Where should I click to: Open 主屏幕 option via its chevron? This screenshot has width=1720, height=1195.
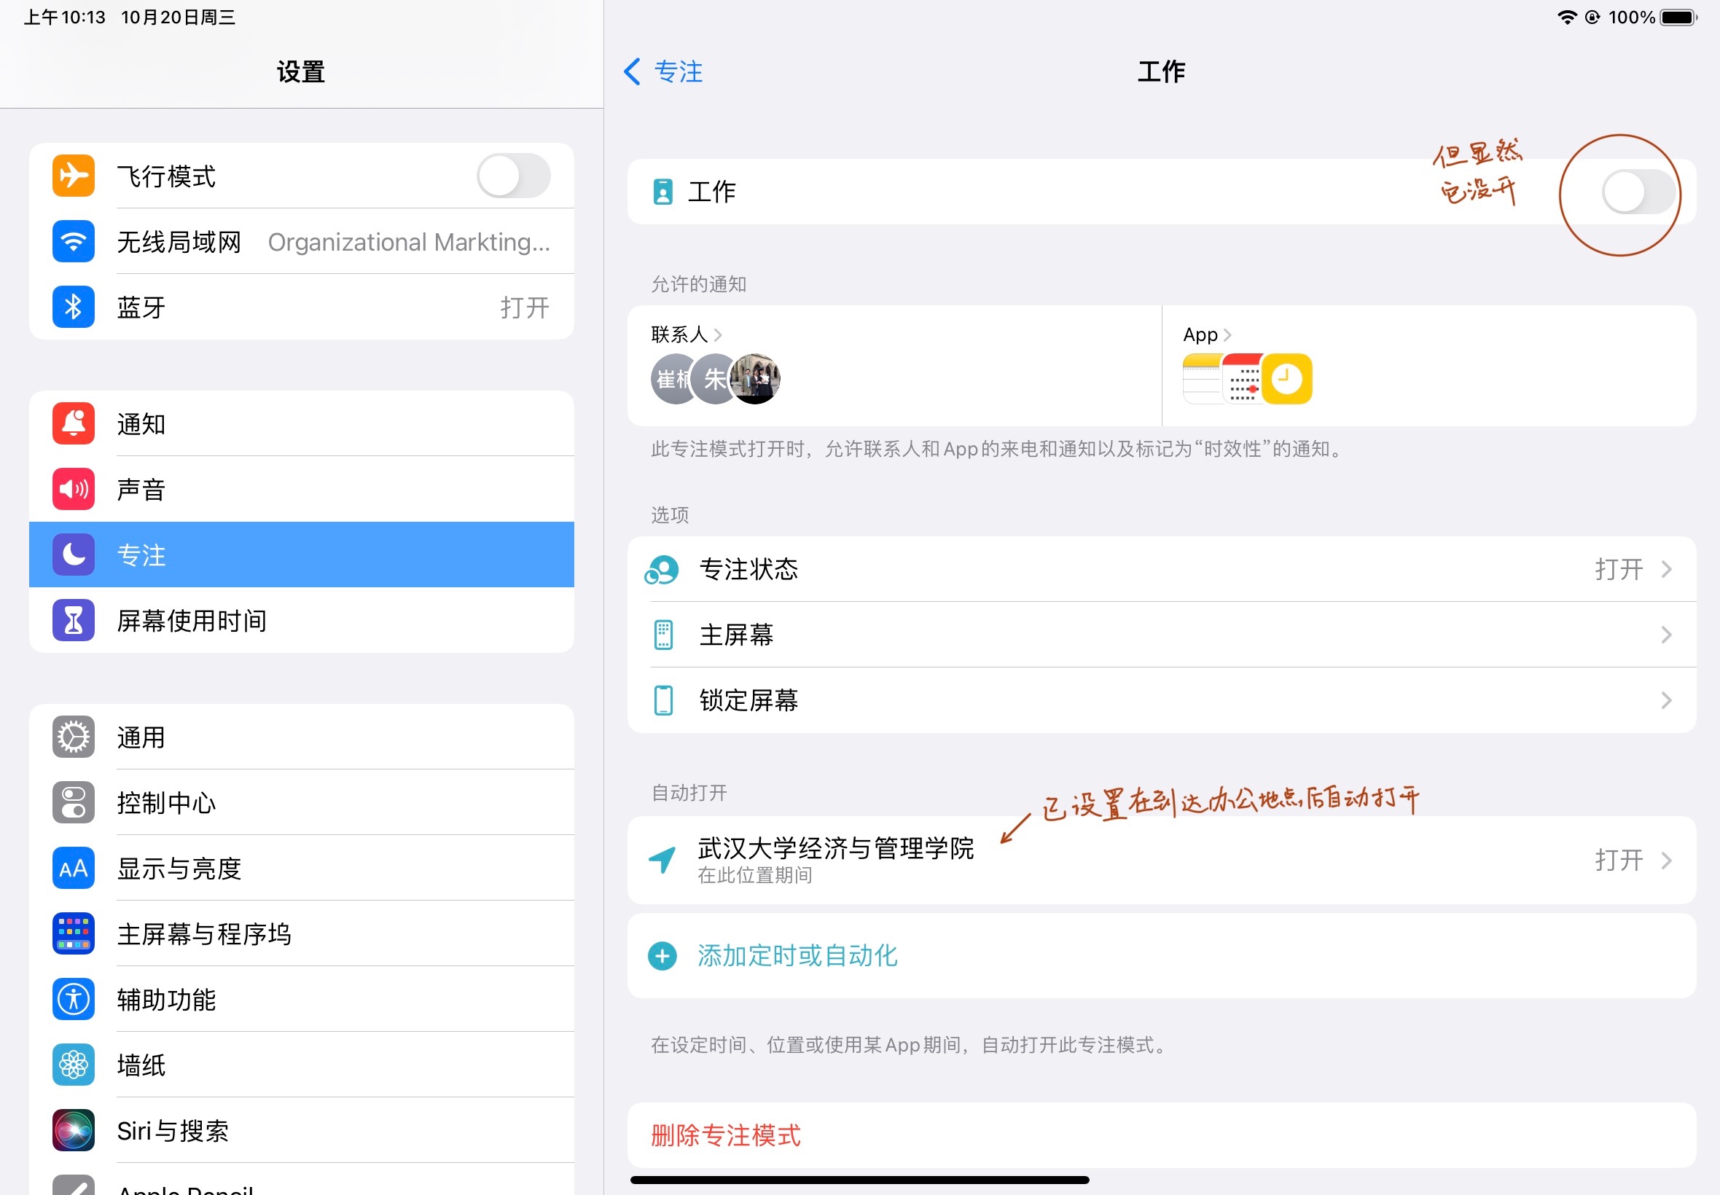click(x=1665, y=635)
